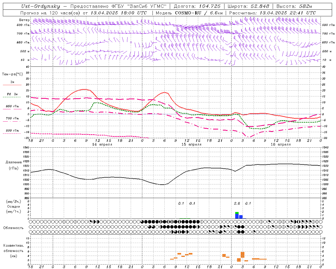The height and width of the screenshot is (269, 336).
Task: Click the '500 м' wind level label on the left
Action: tap(25, 51)
